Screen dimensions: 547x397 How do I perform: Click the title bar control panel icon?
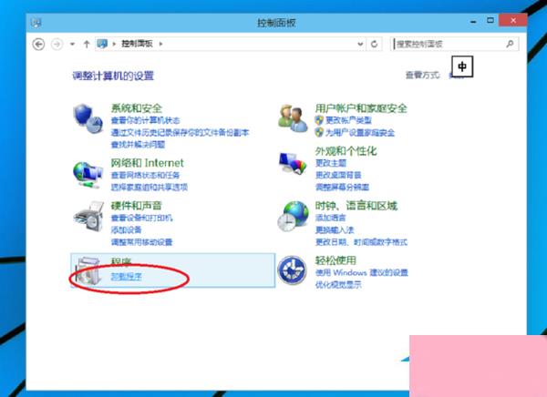(x=36, y=23)
